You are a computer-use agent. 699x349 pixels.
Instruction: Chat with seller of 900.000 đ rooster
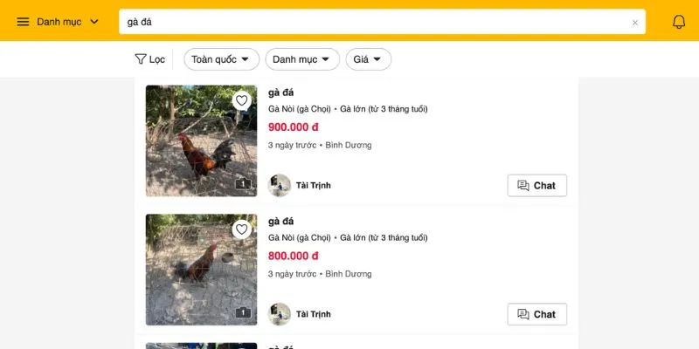(x=536, y=185)
